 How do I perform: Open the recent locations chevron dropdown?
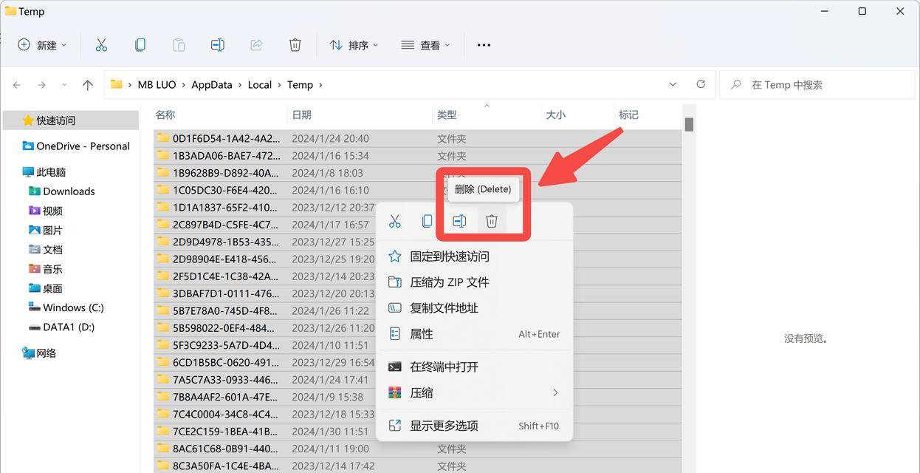point(64,85)
